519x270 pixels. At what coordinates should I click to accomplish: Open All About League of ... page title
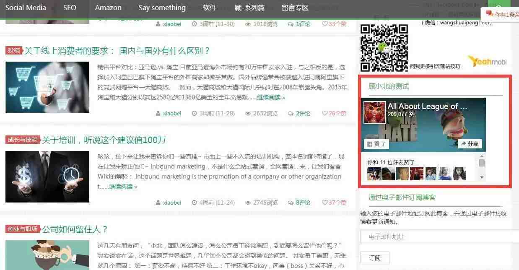coord(427,106)
